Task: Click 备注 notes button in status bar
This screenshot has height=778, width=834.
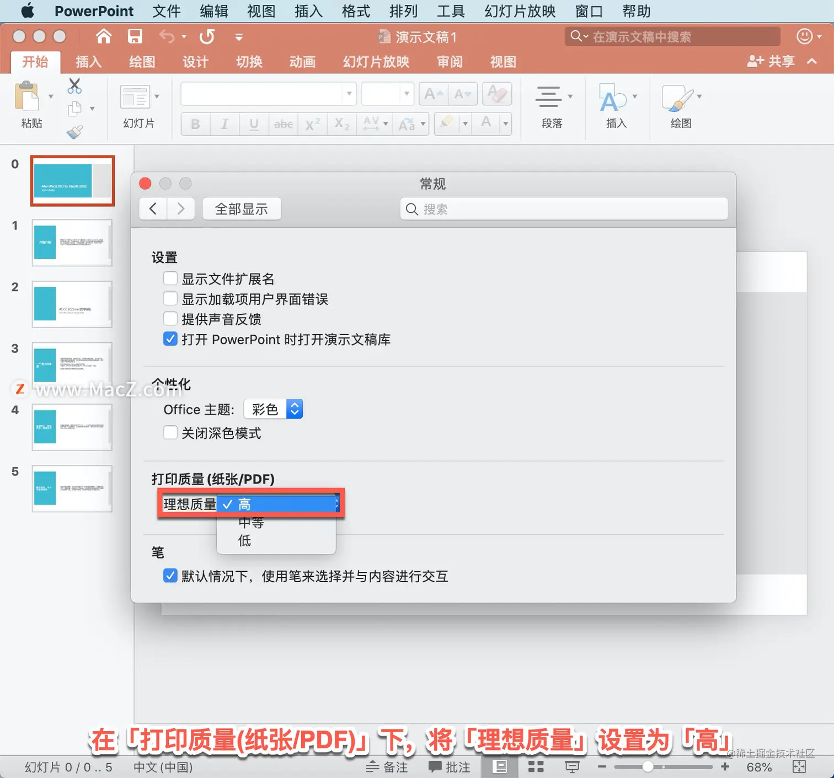Action: click(387, 767)
